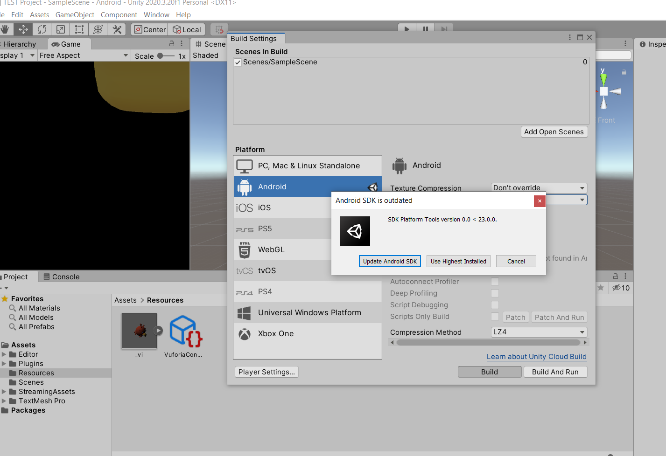Expand the Editor folder

pos(4,354)
